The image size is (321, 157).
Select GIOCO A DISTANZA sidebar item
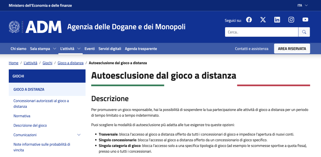[x=47, y=89]
